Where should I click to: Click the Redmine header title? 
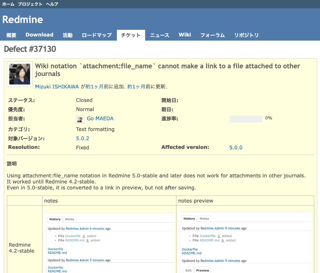pyautogui.click(x=23, y=19)
